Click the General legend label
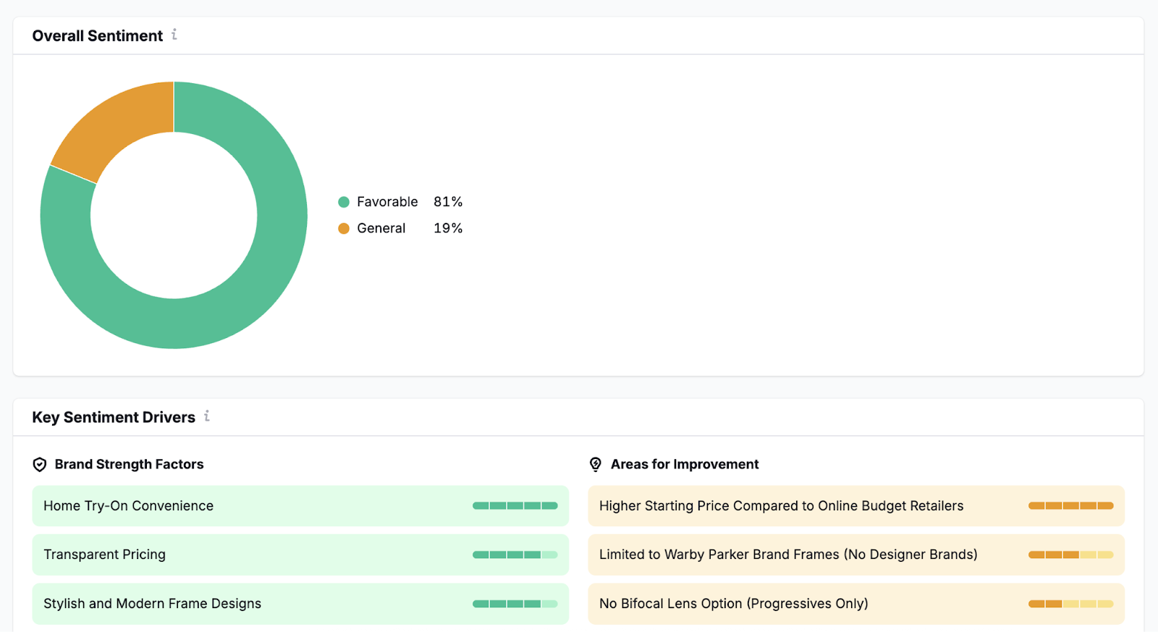 [381, 229]
